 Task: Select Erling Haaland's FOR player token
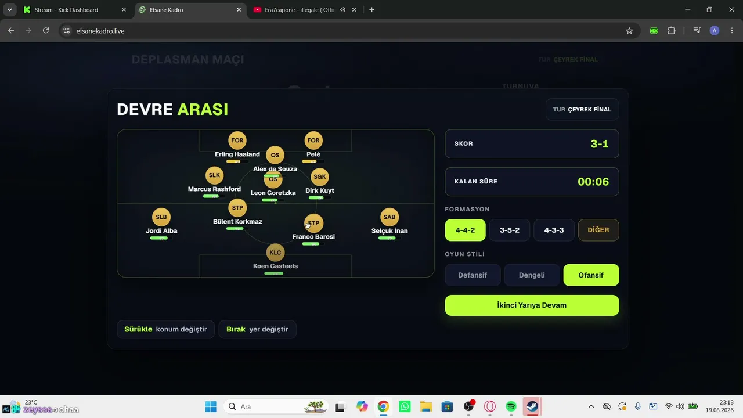tap(237, 140)
